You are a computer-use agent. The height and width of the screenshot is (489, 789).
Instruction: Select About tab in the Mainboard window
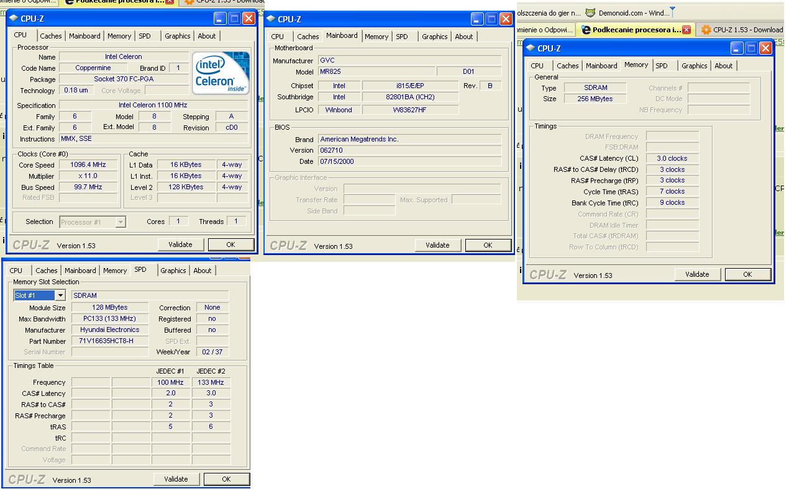click(464, 37)
